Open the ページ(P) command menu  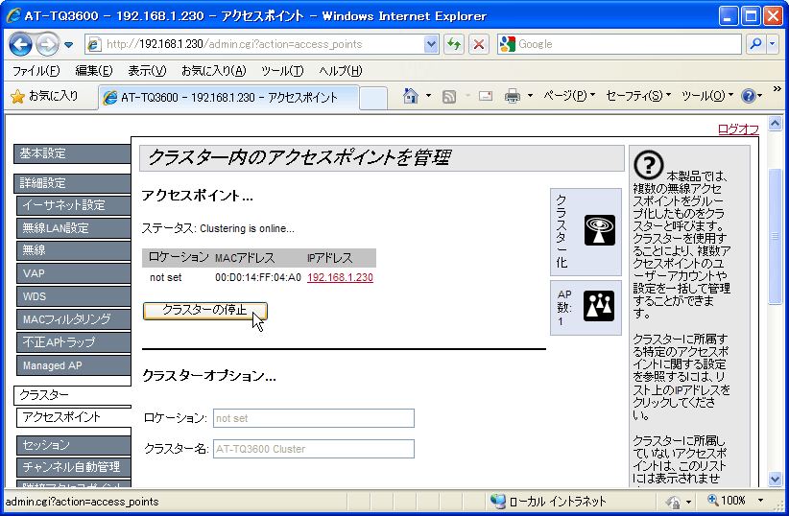click(569, 96)
